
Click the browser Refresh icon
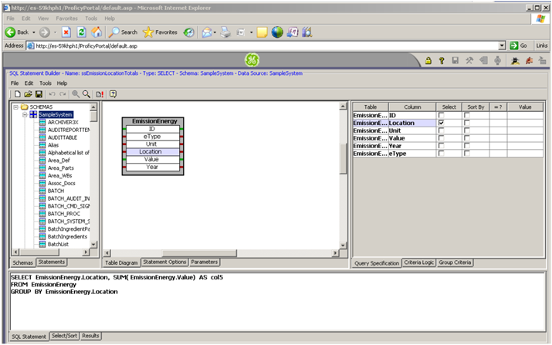[82, 32]
